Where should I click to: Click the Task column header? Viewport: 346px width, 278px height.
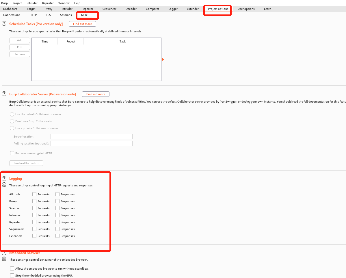pos(122,41)
